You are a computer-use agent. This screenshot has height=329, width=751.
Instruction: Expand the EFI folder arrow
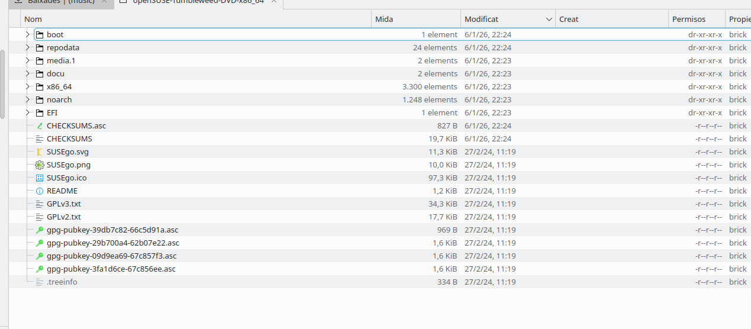pos(27,113)
